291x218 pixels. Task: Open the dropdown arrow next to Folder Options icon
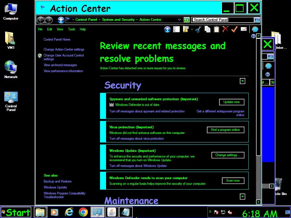[192, 29]
